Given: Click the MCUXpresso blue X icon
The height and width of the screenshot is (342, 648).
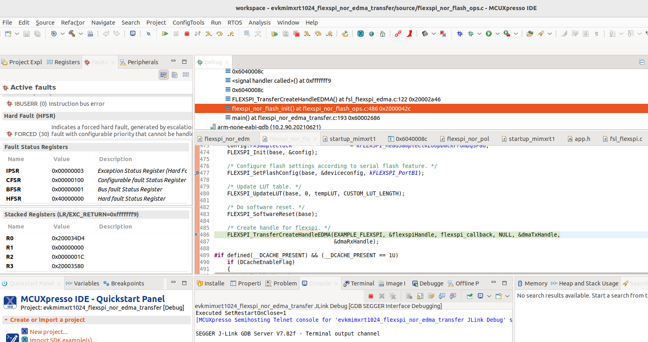Looking at the screenshot, I should tap(361, 34).
